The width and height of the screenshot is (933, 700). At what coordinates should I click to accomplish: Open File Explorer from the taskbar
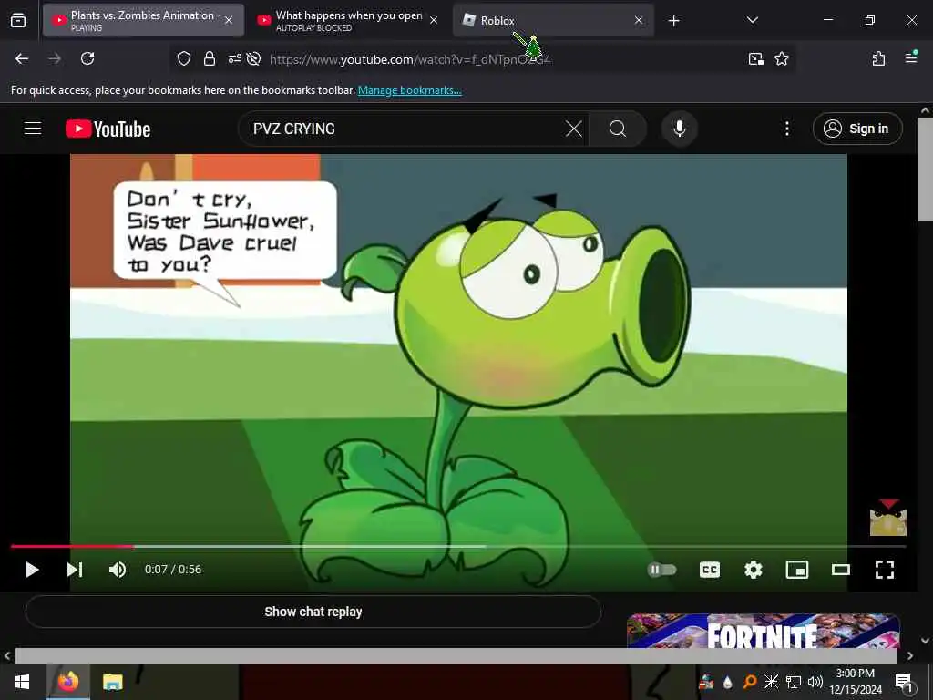[112, 682]
